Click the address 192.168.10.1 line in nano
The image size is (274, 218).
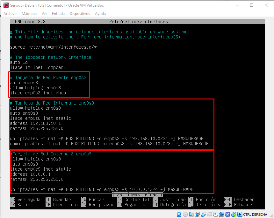coord(35,123)
